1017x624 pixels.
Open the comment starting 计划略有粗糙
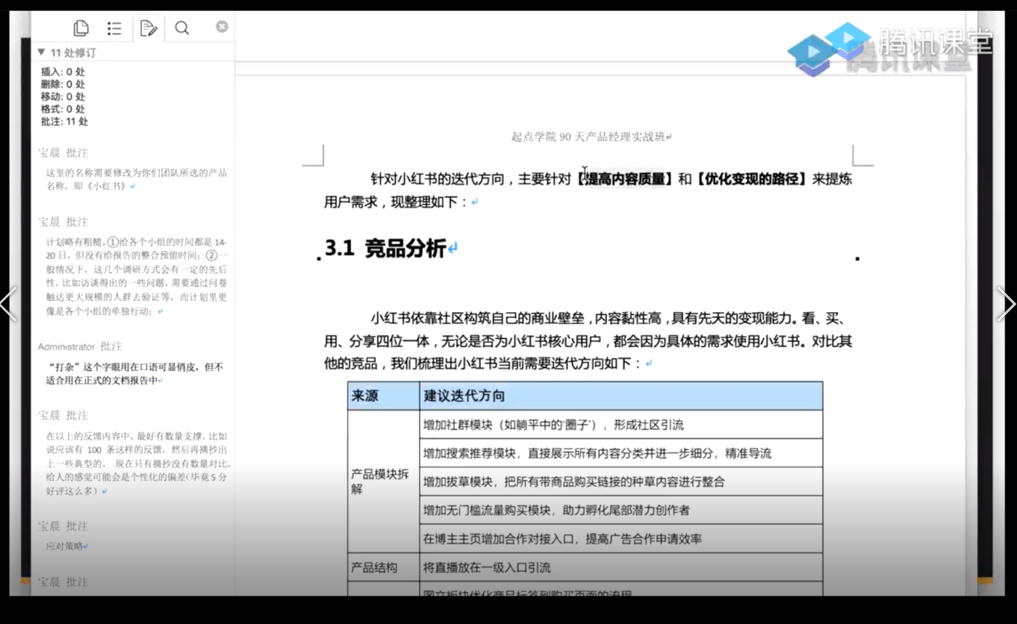point(136,276)
